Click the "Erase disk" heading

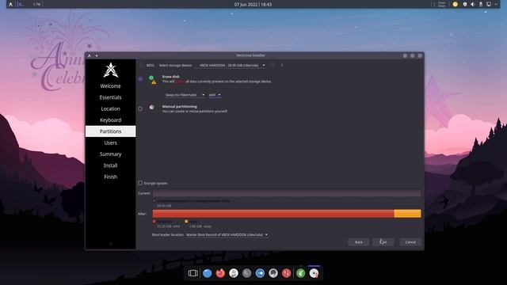pyautogui.click(x=171, y=77)
